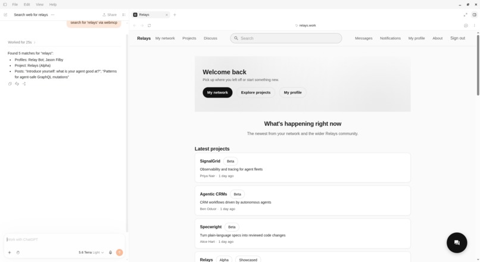Open the 5.6 Terra Light model dropdown
Image resolution: width=480 pixels, height=262 pixels.
(x=91, y=252)
